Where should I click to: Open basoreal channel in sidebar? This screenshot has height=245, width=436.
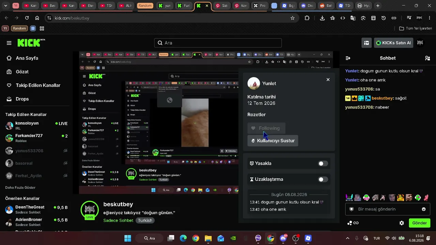tap(36, 163)
